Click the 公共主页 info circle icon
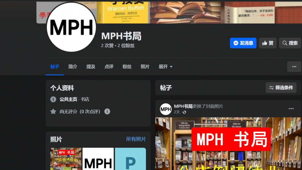The height and width of the screenshot is (170, 302). tap(53, 99)
